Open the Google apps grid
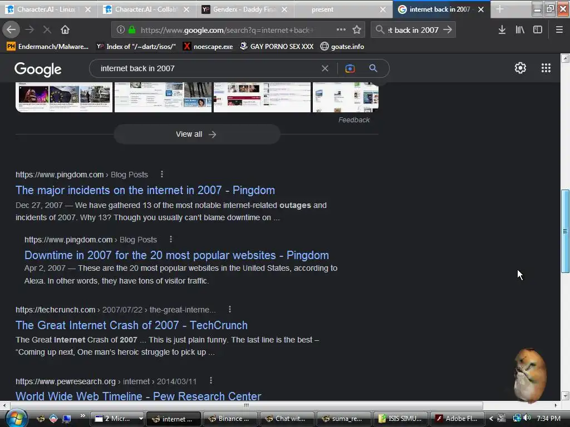This screenshot has width=570, height=427. tap(546, 68)
